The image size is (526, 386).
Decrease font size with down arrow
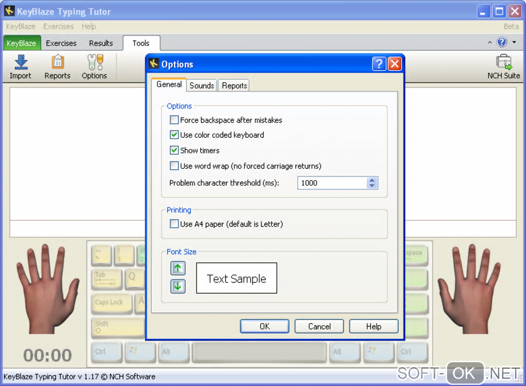(178, 286)
